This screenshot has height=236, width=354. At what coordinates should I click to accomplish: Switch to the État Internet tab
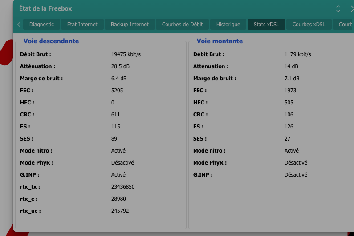pyautogui.click(x=82, y=25)
